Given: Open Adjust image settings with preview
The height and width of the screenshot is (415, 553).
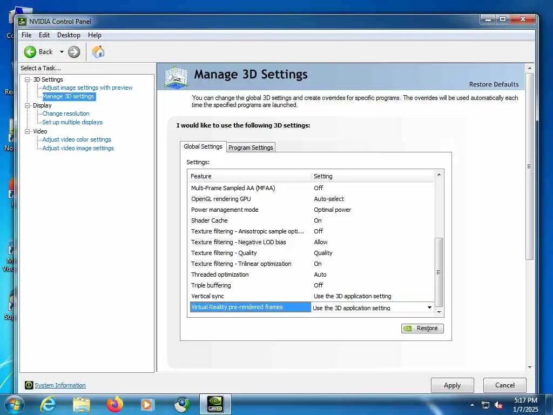Looking at the screenshot, I should (x=87, y=88).
